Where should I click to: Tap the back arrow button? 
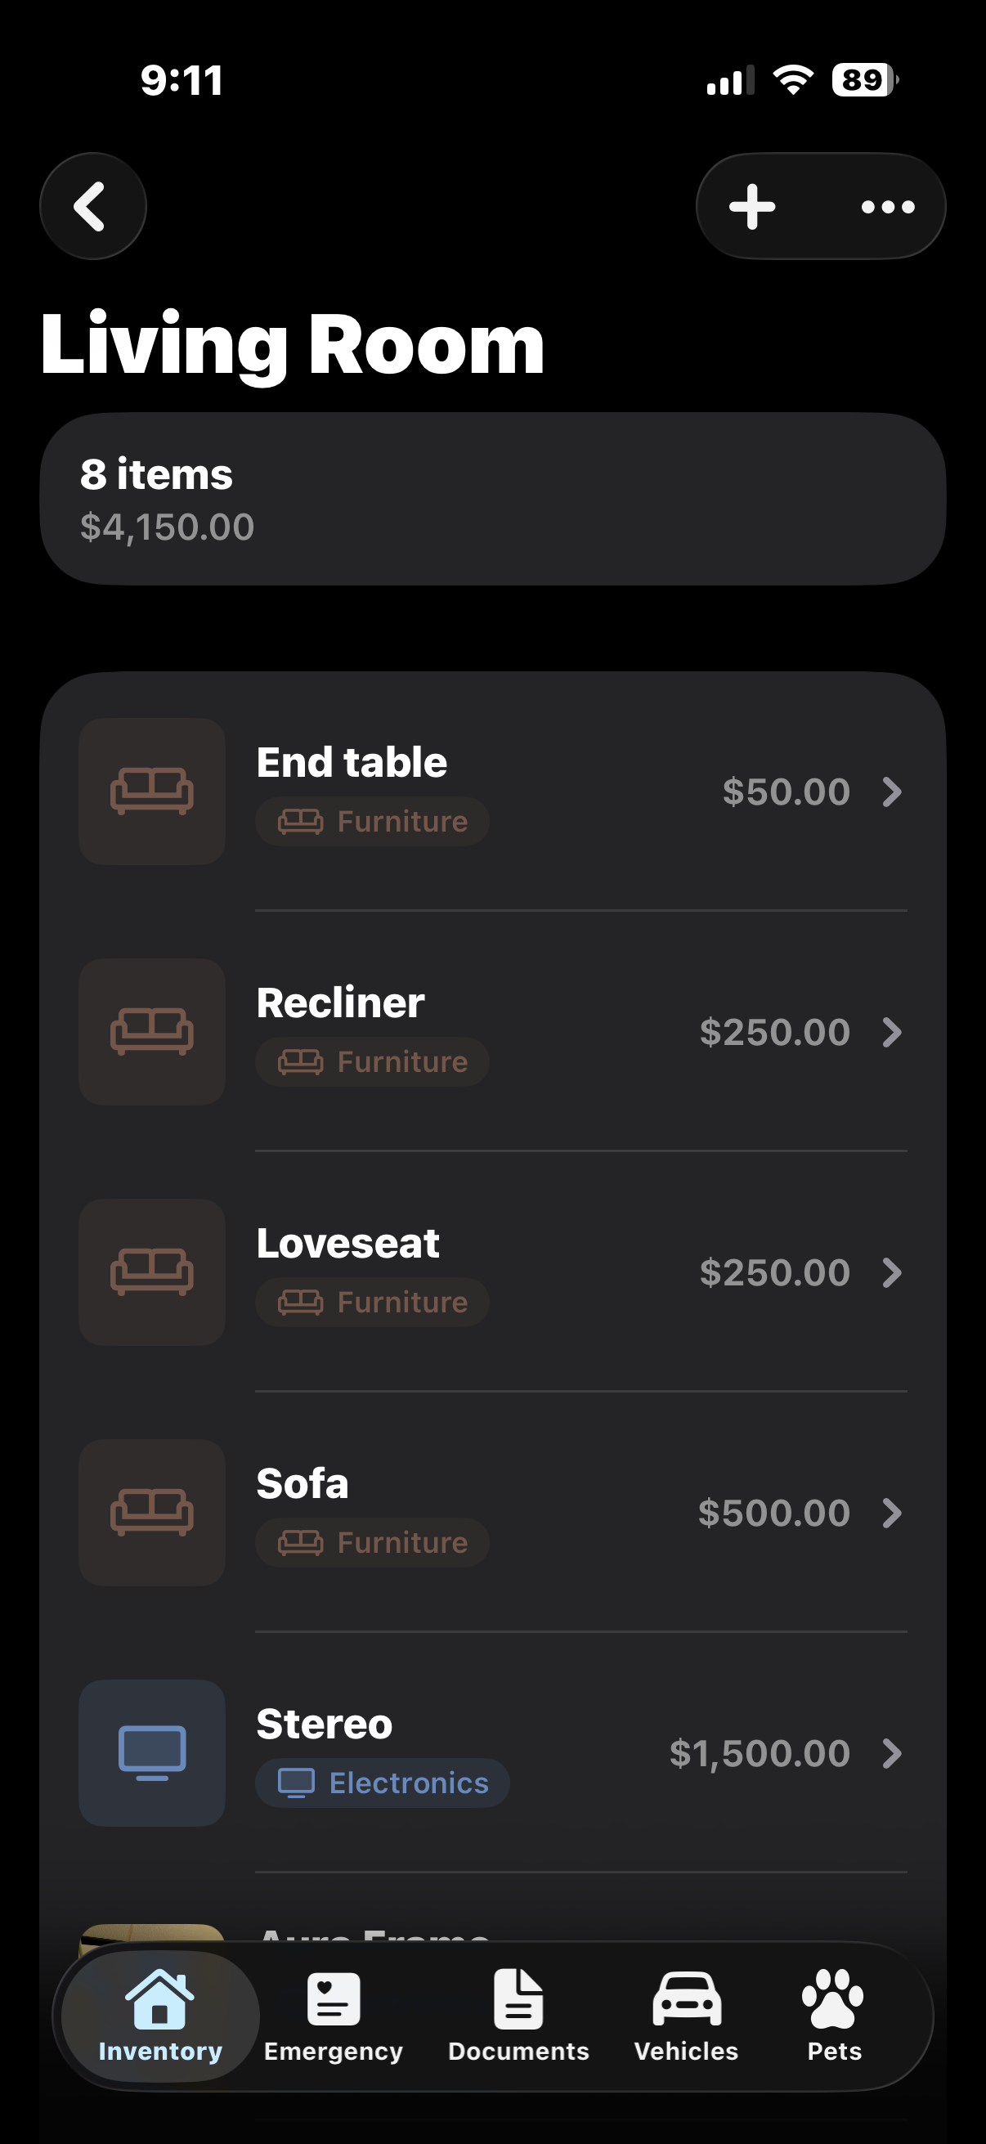click(x=92, y=206)
